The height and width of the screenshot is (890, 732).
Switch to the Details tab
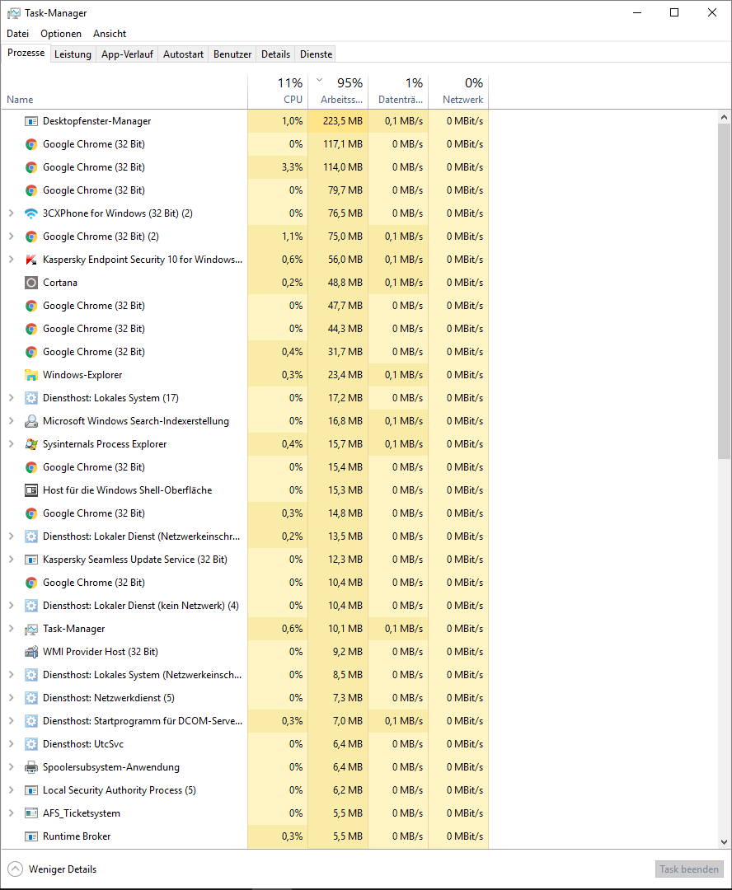(276, 54)
